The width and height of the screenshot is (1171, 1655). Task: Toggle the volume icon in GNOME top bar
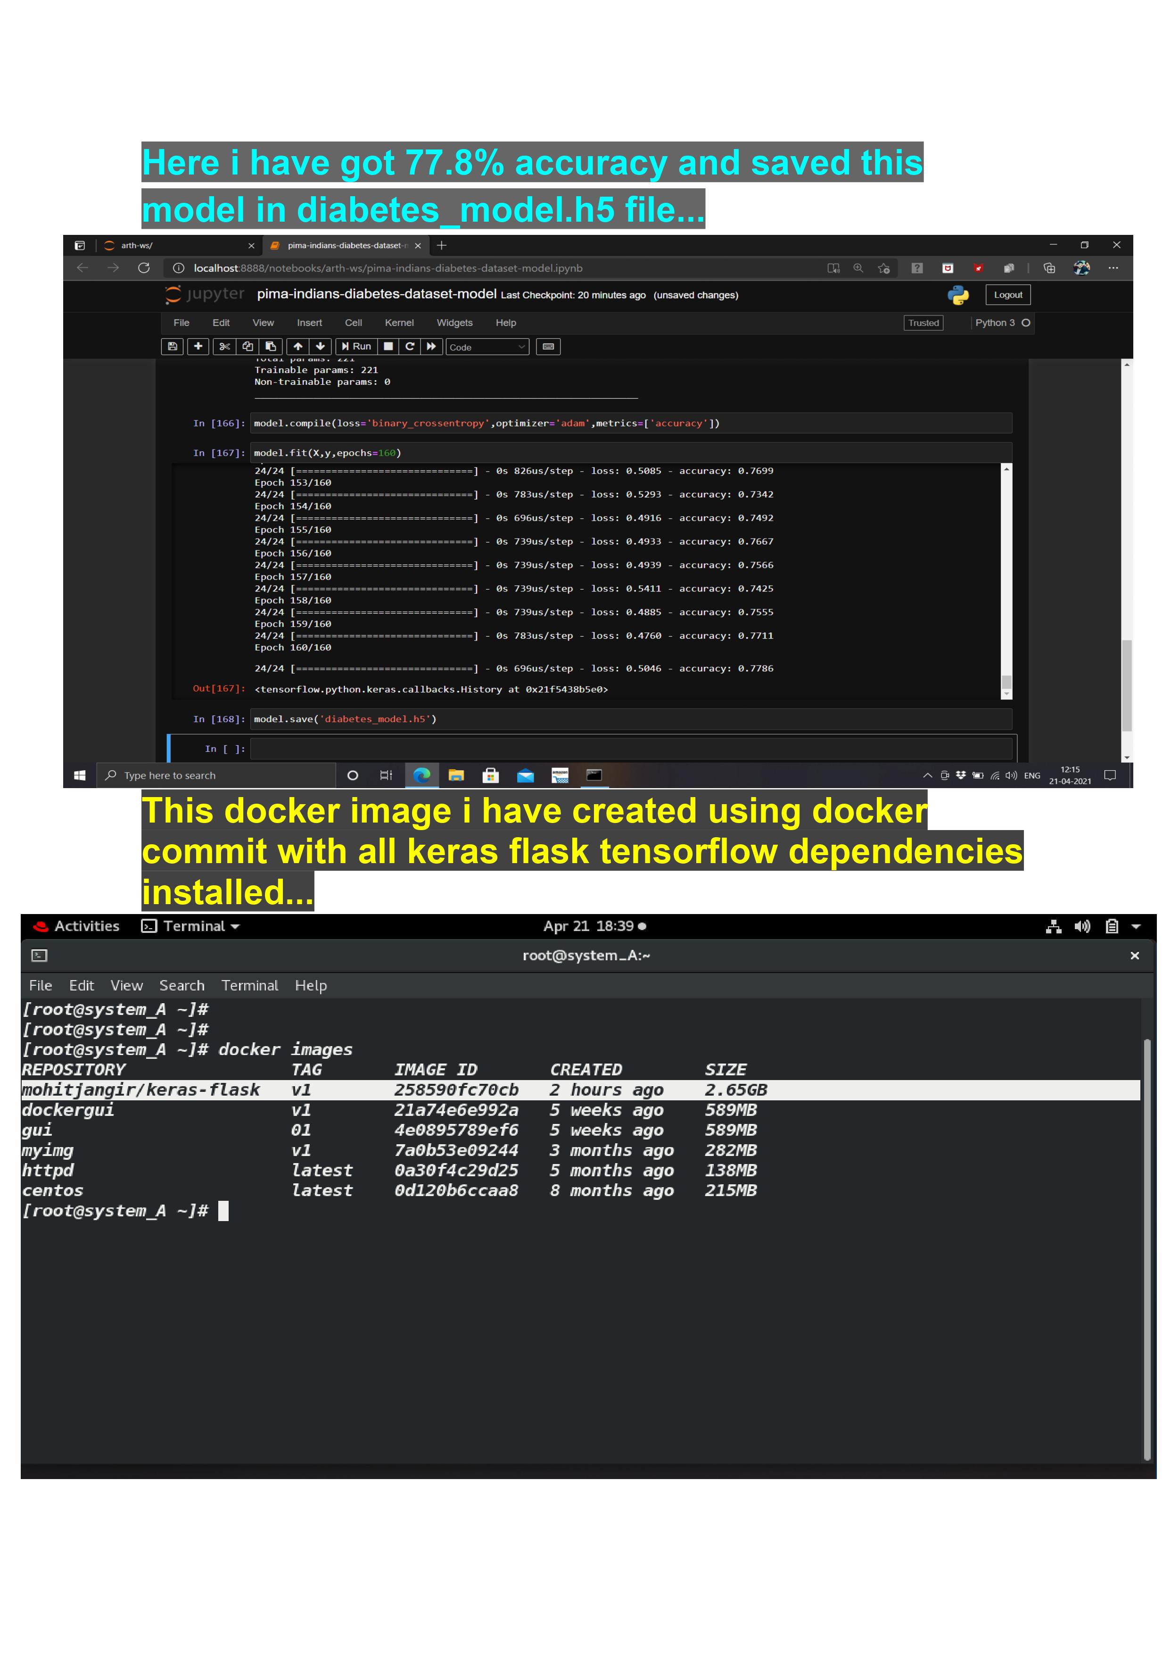[x=1081, y=926]
